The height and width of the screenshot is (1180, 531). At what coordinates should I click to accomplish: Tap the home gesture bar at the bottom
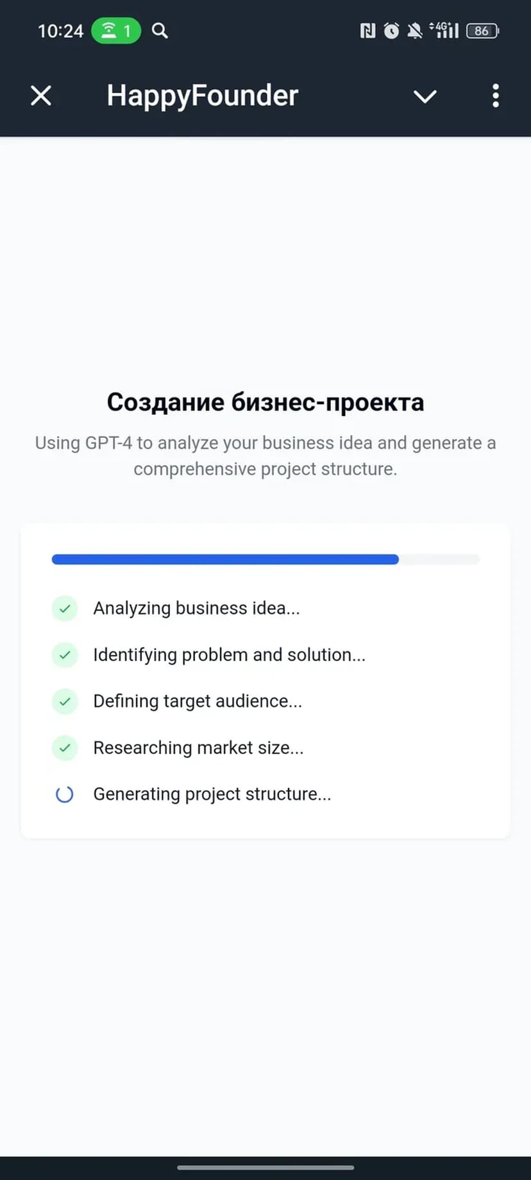coord(265,1167)
